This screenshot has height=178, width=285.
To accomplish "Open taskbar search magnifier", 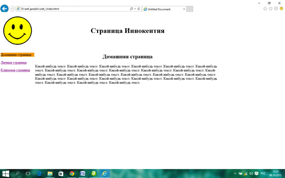I will click(17, 174).
